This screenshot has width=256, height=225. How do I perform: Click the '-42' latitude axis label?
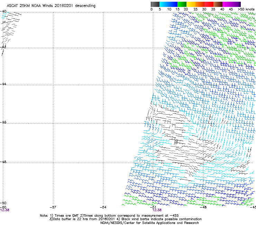(3, 47)
